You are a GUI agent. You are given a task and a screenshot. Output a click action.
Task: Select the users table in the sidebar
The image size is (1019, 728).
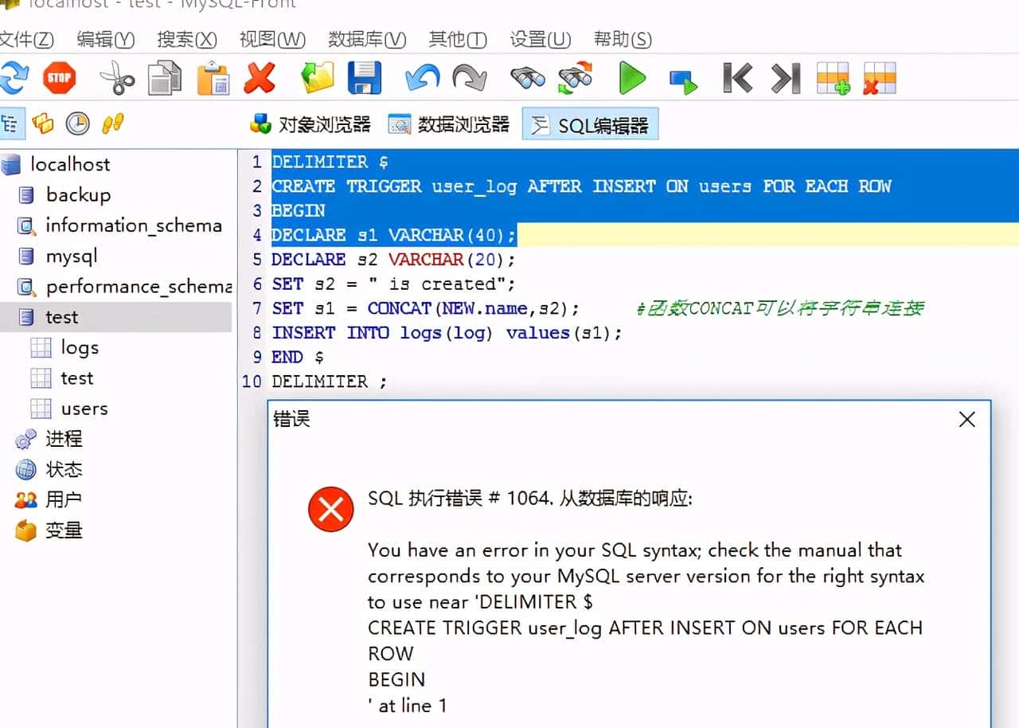point(84,408)
